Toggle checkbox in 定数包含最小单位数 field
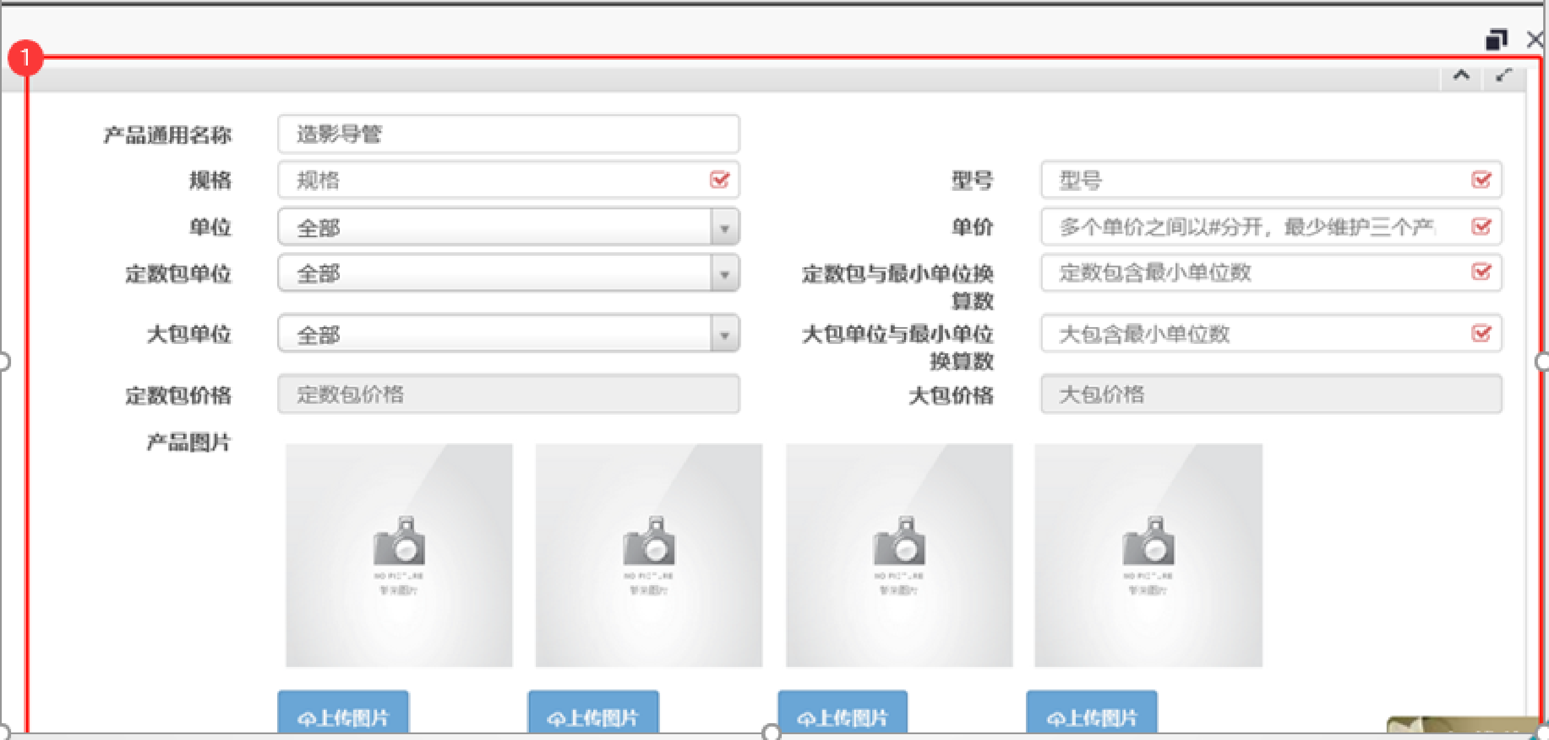Image resolution: width=1549 pixels, height=740 pixels. 1481,272
